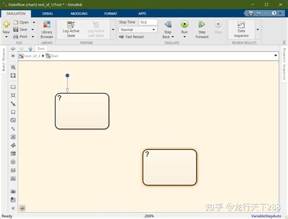Click the Stop Time input field
Screen dimensions: 288x219
148,22
